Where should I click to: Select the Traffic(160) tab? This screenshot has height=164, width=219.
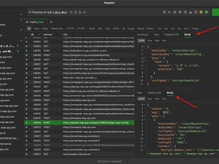pos(37,22)
